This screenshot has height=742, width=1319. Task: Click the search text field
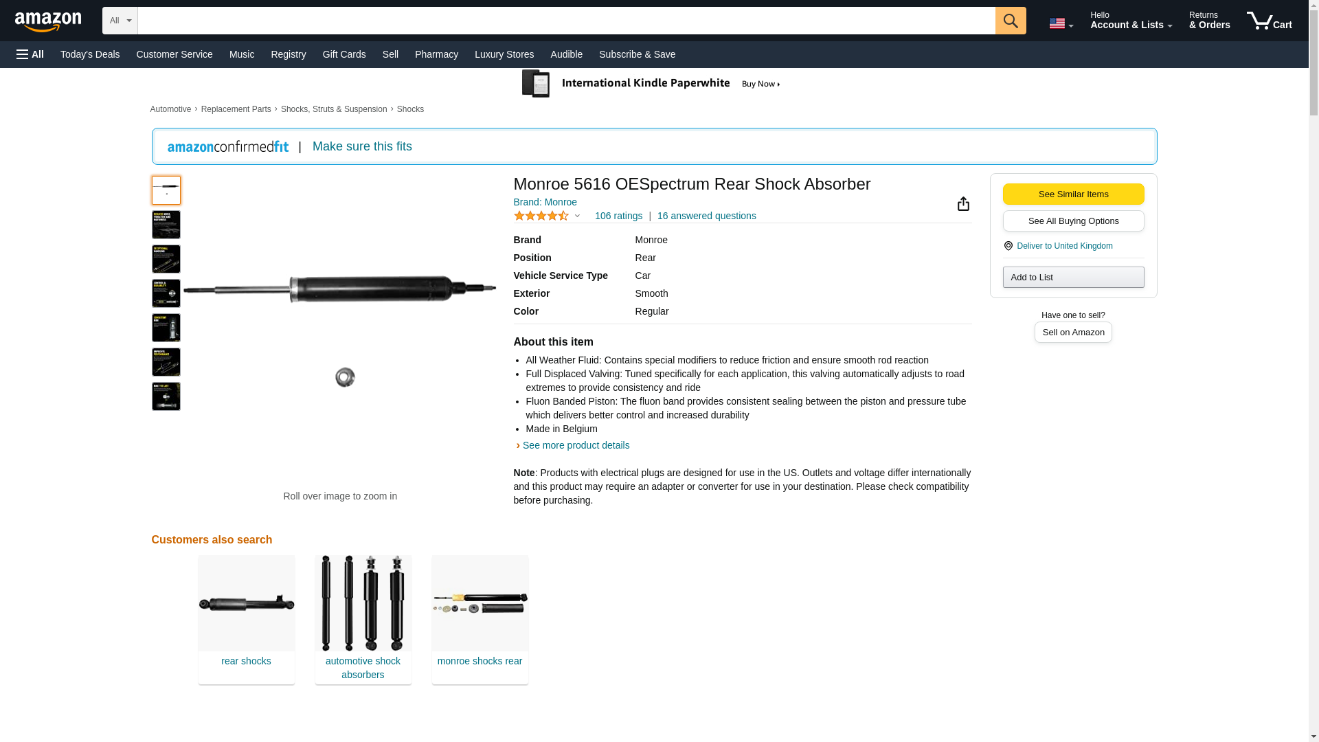click(566, 21)
